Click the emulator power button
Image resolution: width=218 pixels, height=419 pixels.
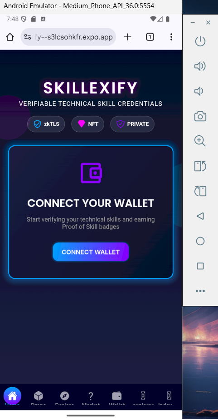point(200,41)
